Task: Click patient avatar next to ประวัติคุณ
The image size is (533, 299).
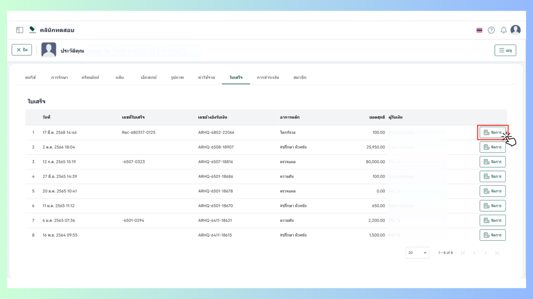Action: 49,50
